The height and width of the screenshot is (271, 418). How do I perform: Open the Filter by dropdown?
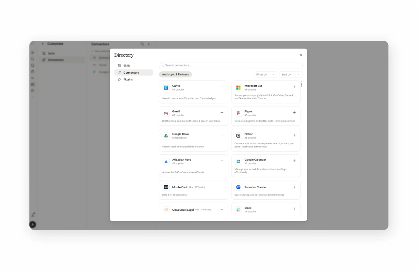point(265,75)
